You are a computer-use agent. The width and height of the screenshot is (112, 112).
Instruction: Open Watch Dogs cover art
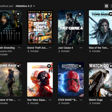[x=101, y=80]
